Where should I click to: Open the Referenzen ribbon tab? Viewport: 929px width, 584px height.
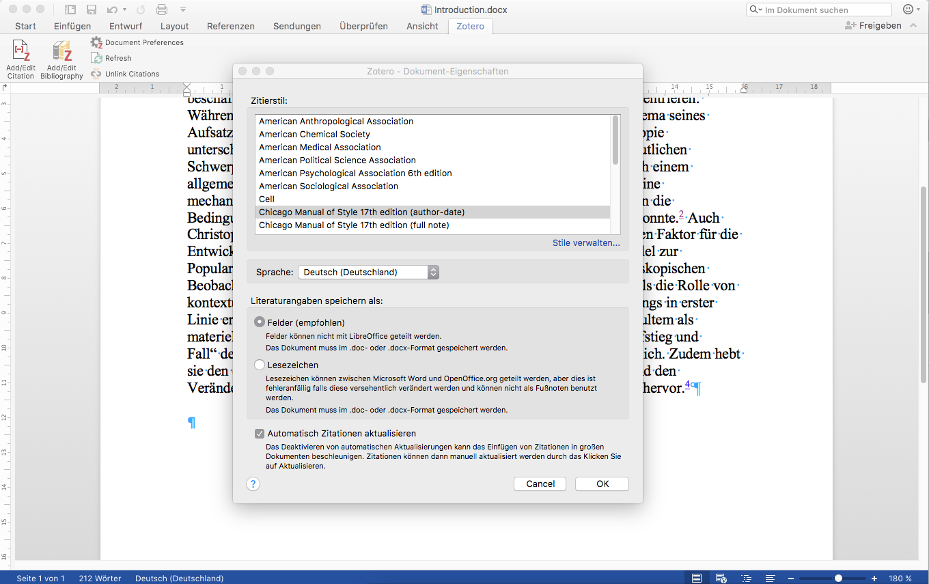tap(231, 26)
